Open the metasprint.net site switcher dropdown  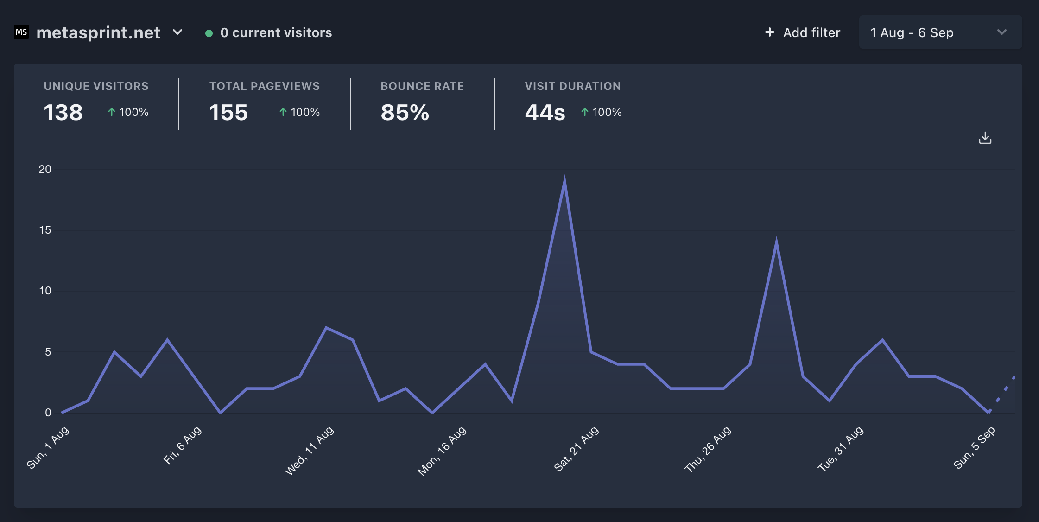point(99,32)
